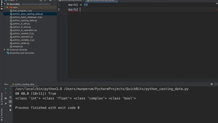This screenshot has width=218, height=123.
Task: Open the Project side tool tab
Action: 2,5
